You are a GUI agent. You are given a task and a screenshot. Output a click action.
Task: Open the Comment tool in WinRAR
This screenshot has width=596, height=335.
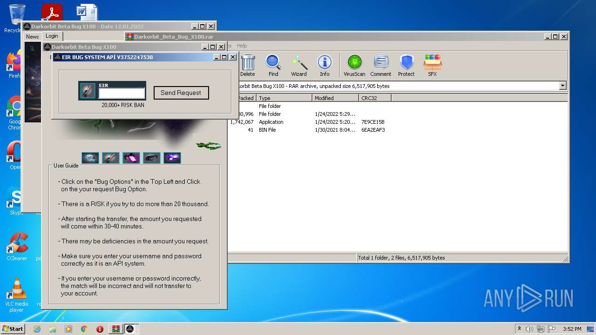coord(381,65)
